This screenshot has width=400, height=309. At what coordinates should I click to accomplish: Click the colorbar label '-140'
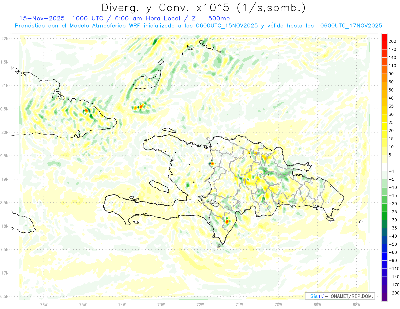pos(394,277)
